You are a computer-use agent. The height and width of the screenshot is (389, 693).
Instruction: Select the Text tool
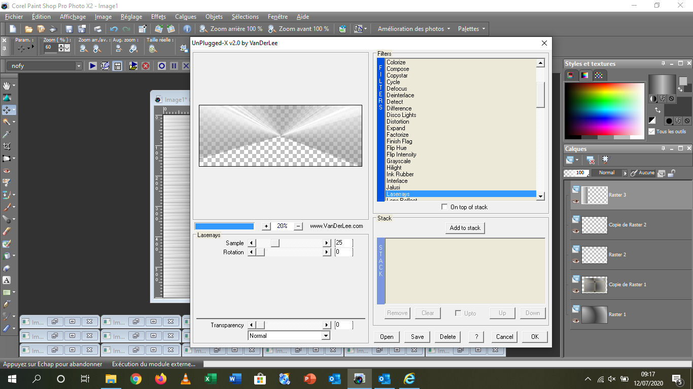7,280
